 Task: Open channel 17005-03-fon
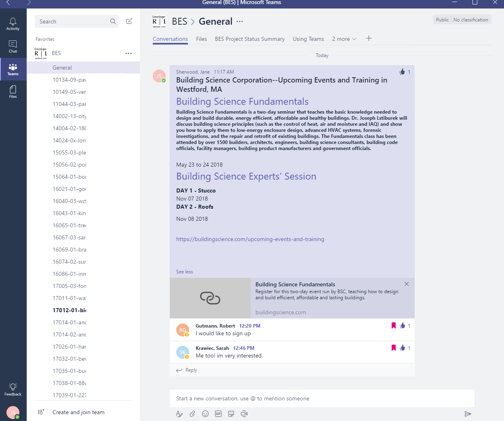pyautogui.click(x=69, y=286)
